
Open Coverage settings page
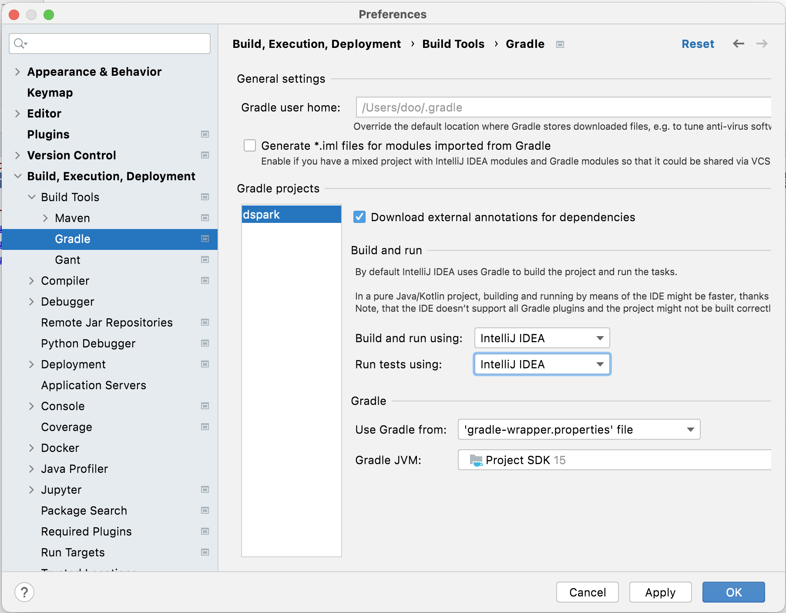click(67, 427)
